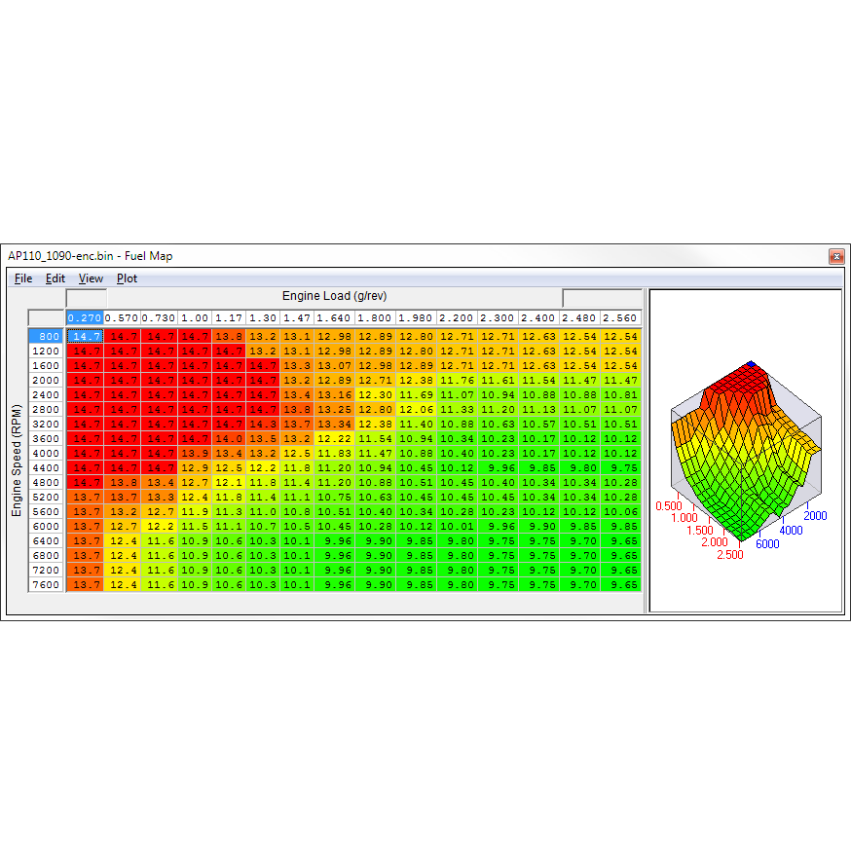Select the 2.200 load column header
This screenshot has width=851, height=851.
tap(457, 318)
